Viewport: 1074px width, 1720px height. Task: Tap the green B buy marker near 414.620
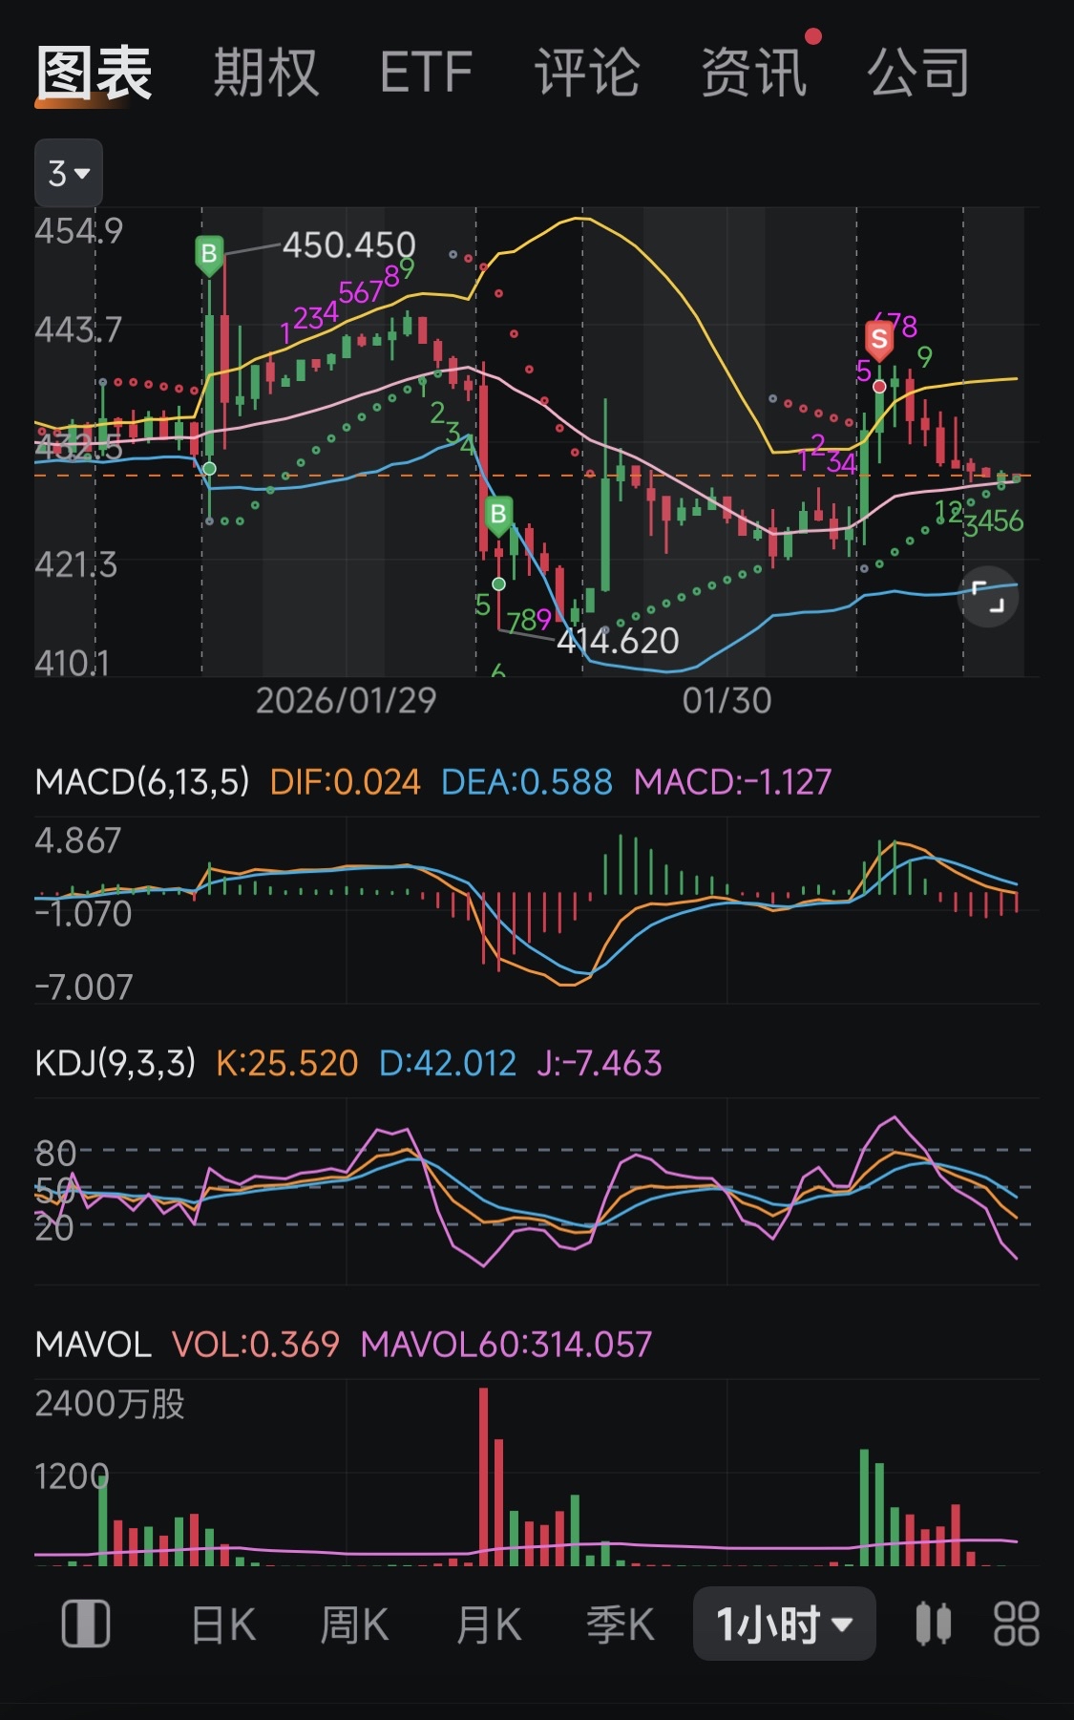(x=497, y=516)
